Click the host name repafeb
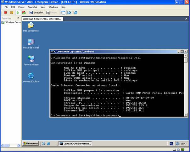 pos(130,68)
